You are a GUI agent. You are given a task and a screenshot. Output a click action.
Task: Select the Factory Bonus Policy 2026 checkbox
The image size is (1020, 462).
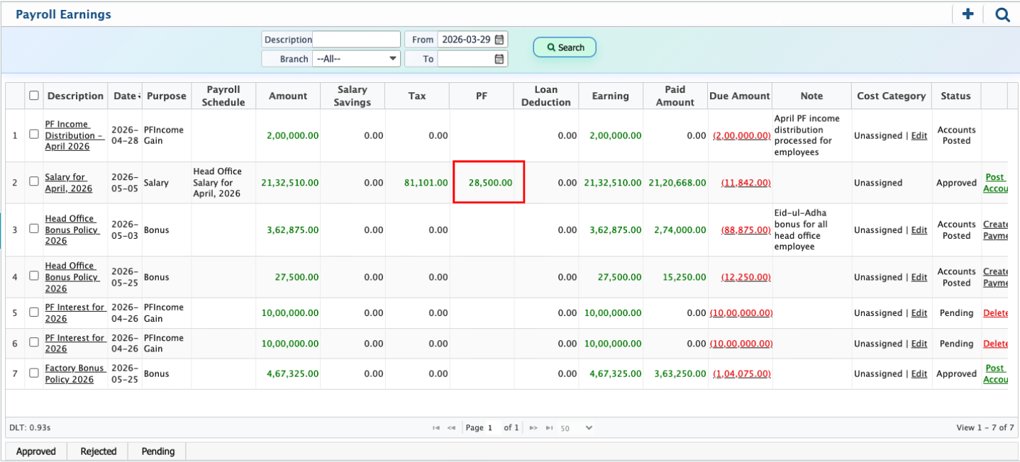tap(34, 373)
